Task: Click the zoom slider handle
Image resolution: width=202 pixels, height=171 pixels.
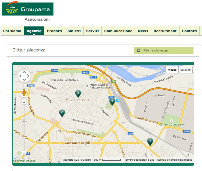Action: [24, 120]
